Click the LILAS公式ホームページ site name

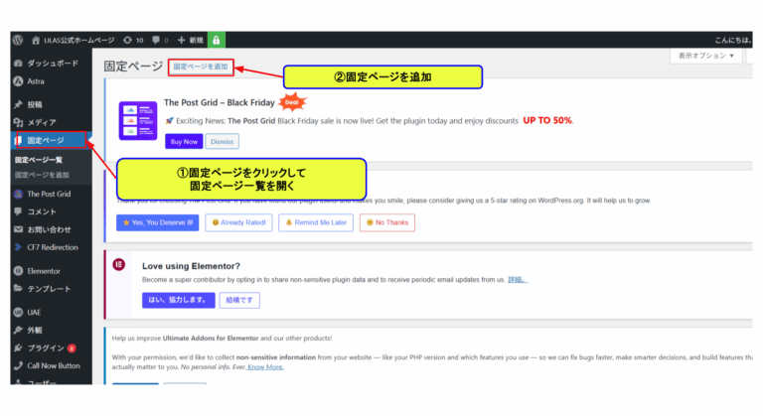78,40
